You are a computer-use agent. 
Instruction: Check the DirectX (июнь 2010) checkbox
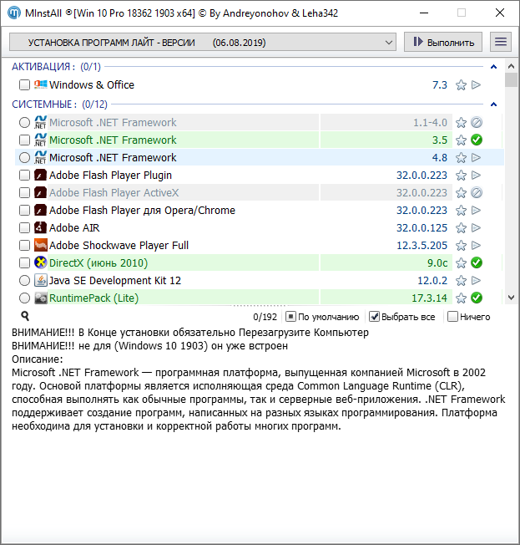pos(24,262)
